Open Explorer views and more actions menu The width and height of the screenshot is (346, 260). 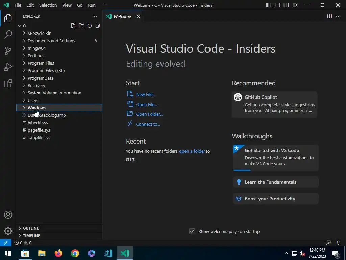[95, 16]
